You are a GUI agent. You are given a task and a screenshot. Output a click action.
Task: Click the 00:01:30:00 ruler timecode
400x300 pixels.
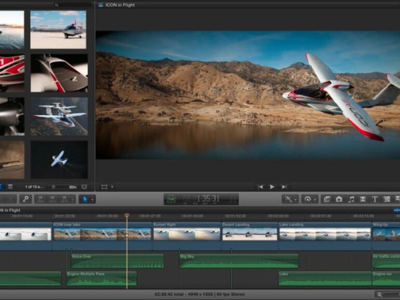108,216
